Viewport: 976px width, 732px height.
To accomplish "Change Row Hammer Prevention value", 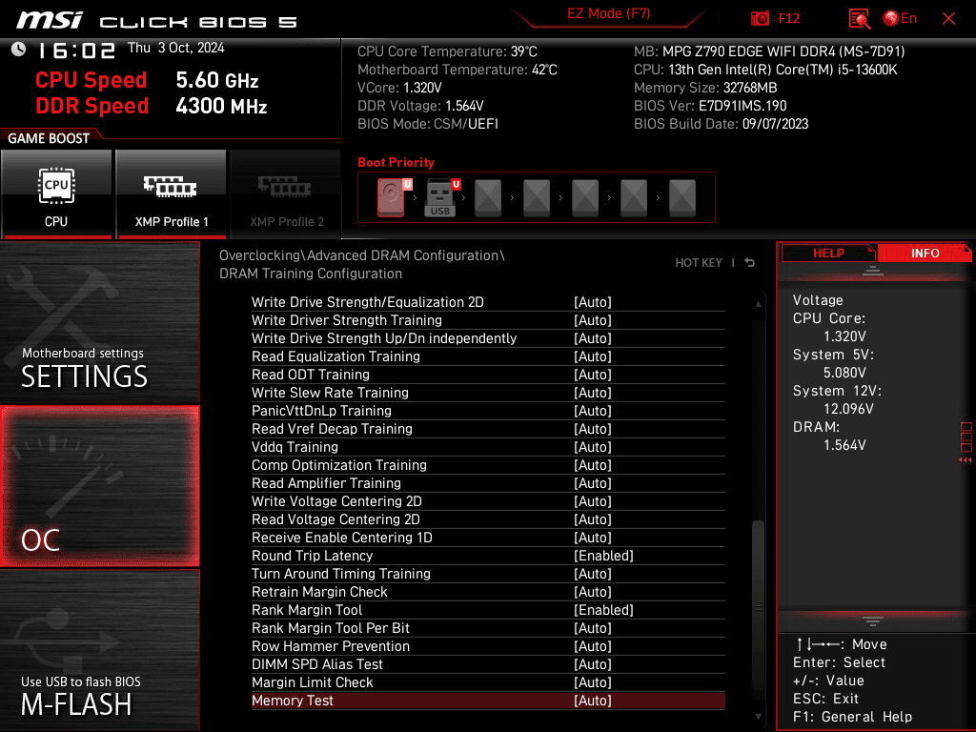I will tap(593, 646).
